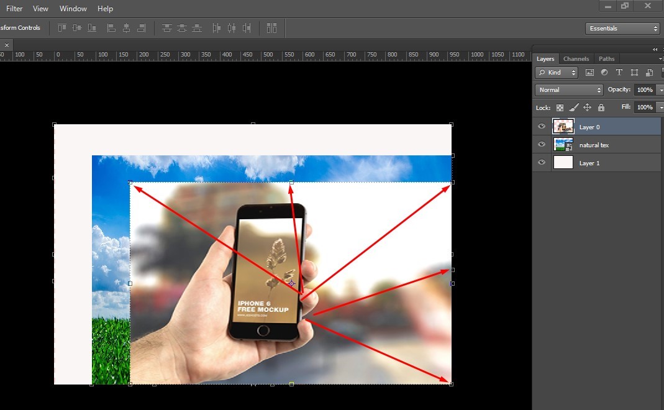Open the Normal blend mode dropdown
Screen dimensions: 664x410
tap(569, 90)
